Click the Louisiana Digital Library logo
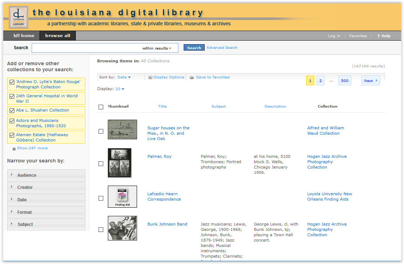Screen dimensions: 404x264 pyautogui.click(x=18, y=17)
